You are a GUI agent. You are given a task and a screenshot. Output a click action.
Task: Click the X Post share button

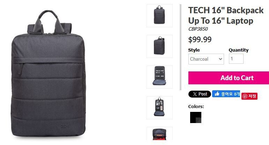click(x=200, y=94)
